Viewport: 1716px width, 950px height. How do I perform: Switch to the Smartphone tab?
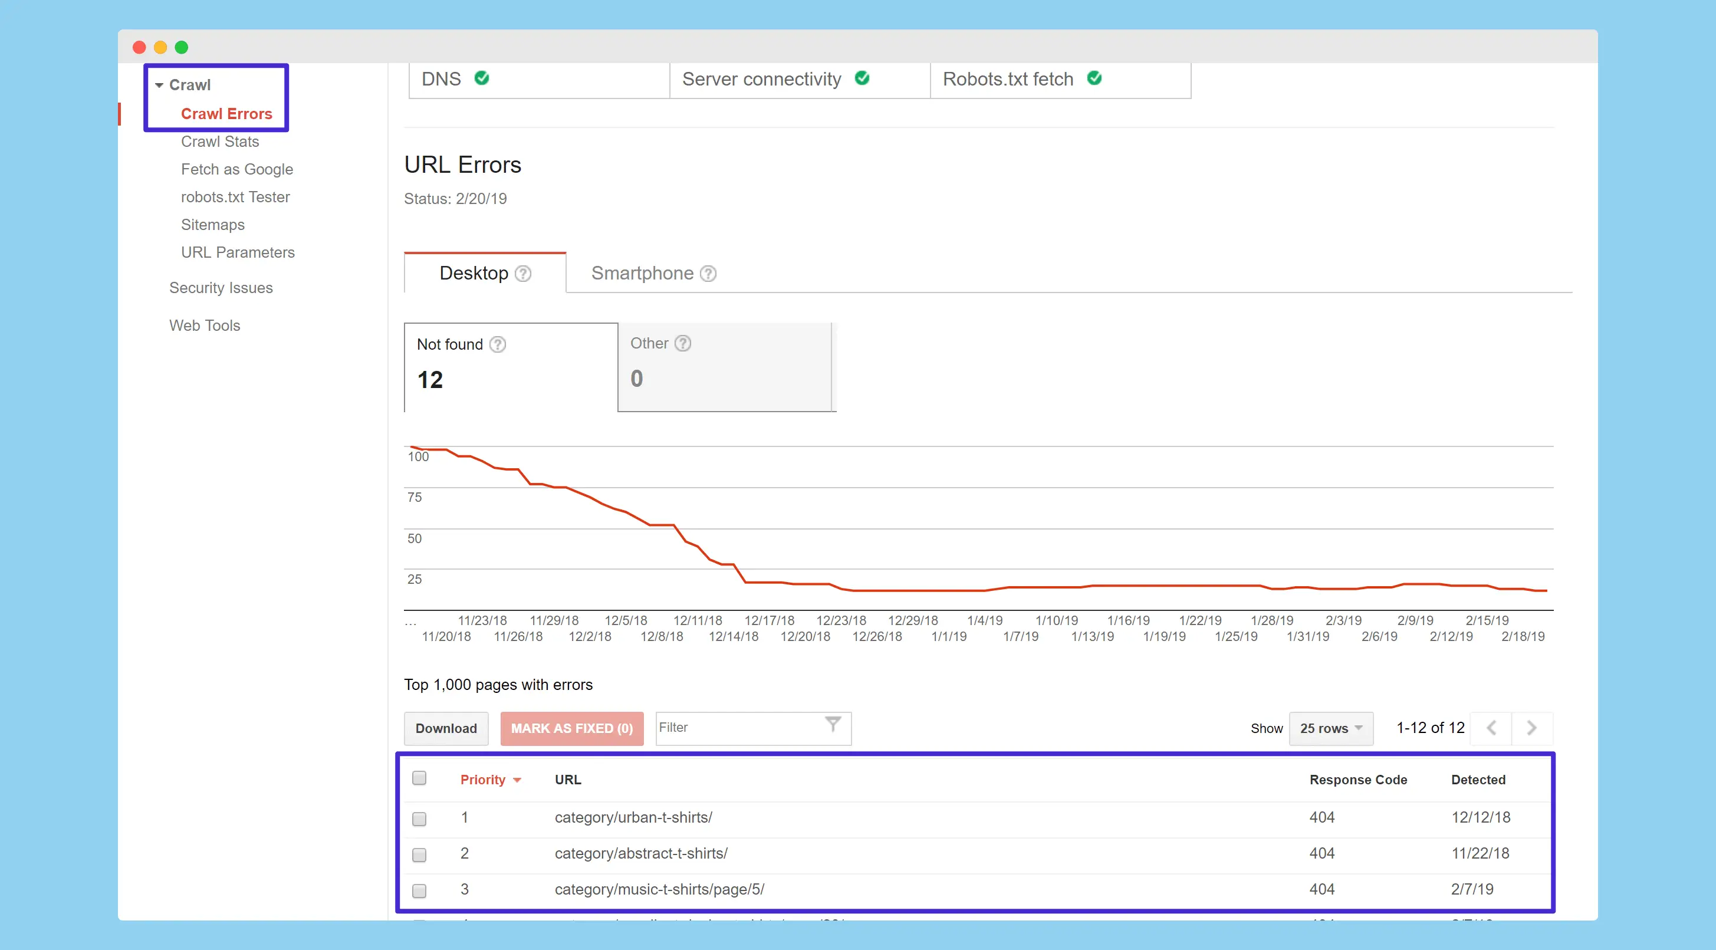tap(643, 273)
